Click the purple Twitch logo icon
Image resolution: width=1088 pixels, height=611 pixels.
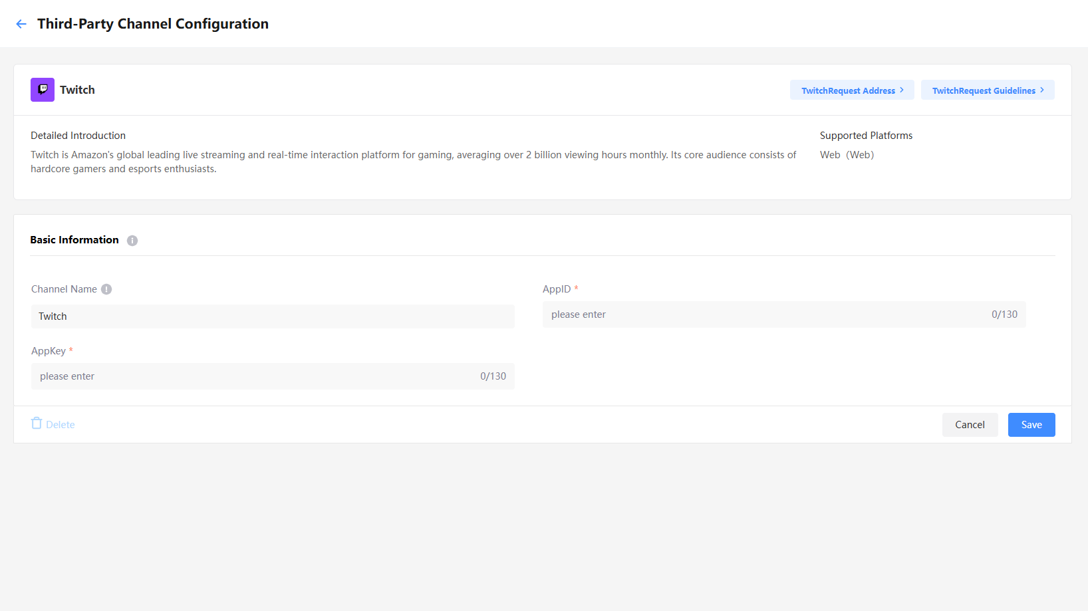coord(43,90)
